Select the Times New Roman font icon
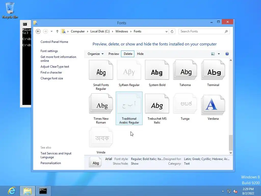 click(101, 104)
